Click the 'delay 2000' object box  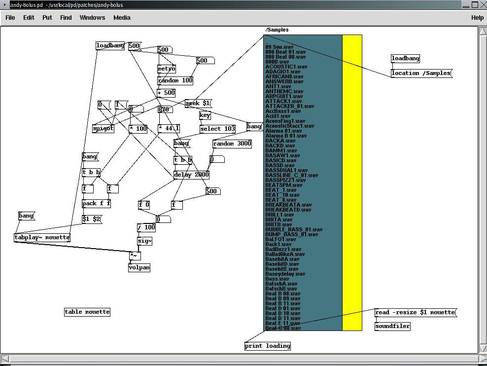191,175
